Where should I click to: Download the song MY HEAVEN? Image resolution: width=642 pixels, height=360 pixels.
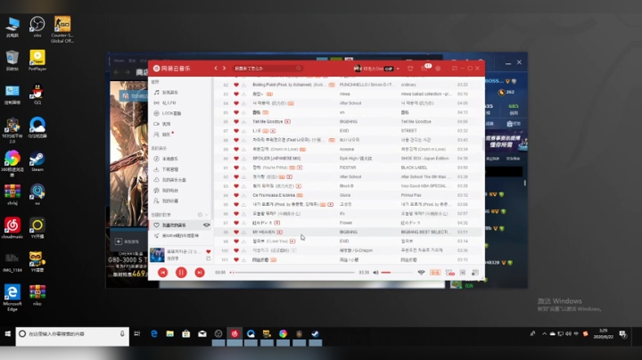244,232
